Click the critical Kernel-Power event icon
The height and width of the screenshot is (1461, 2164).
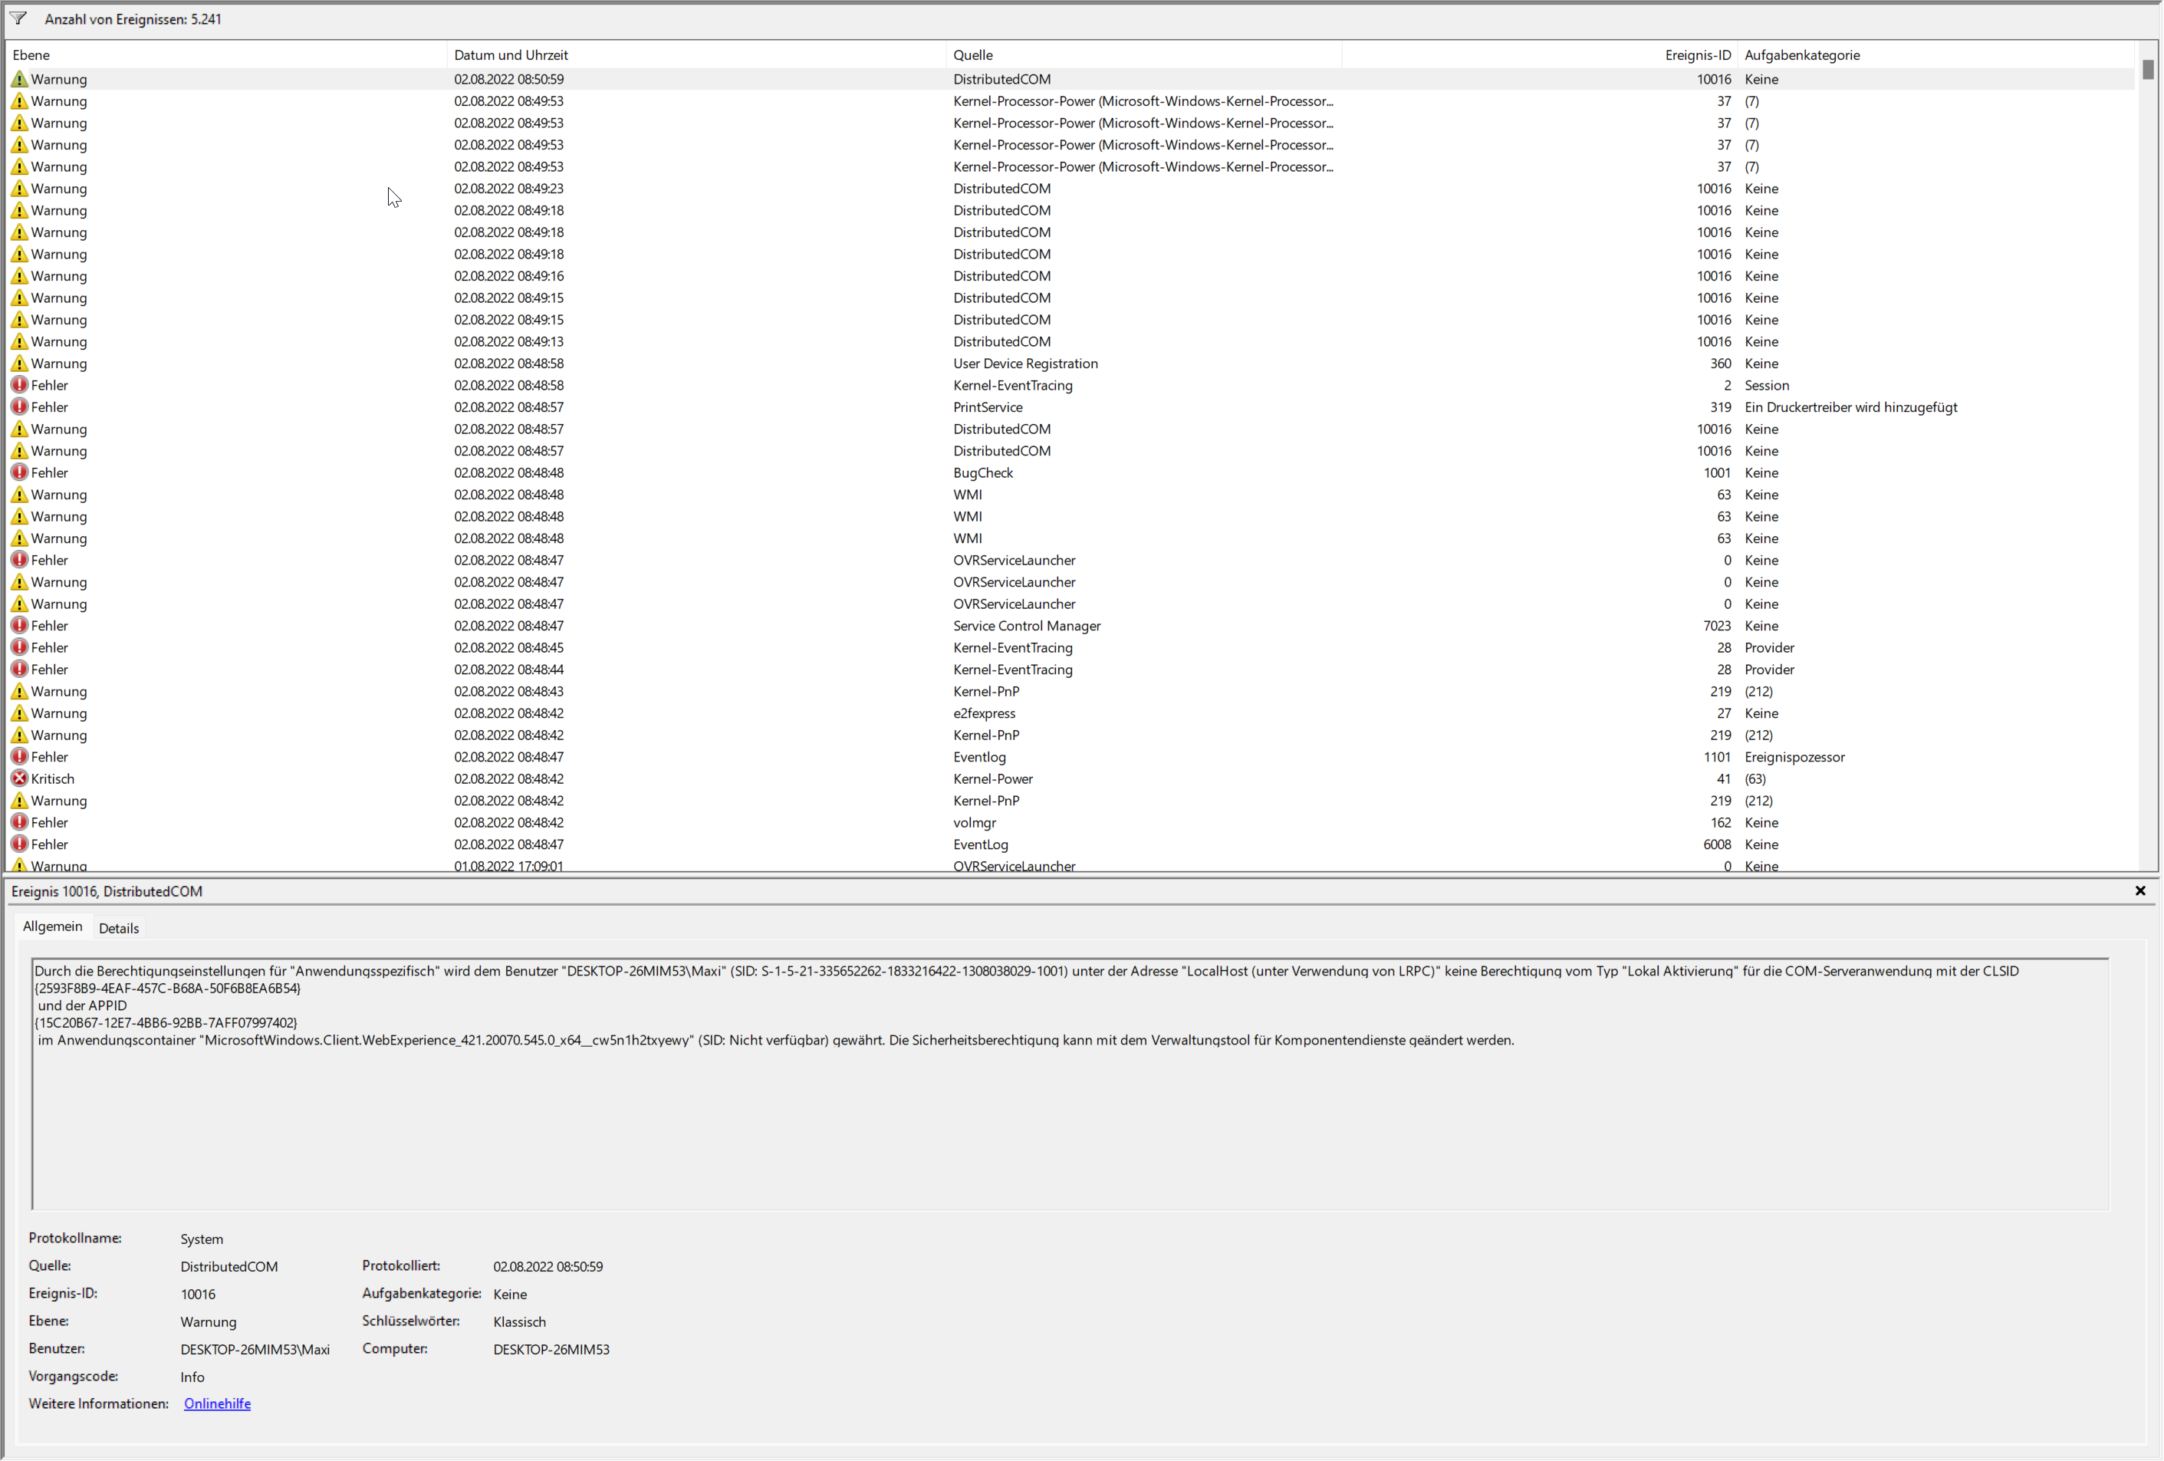[x=18, y=778]
